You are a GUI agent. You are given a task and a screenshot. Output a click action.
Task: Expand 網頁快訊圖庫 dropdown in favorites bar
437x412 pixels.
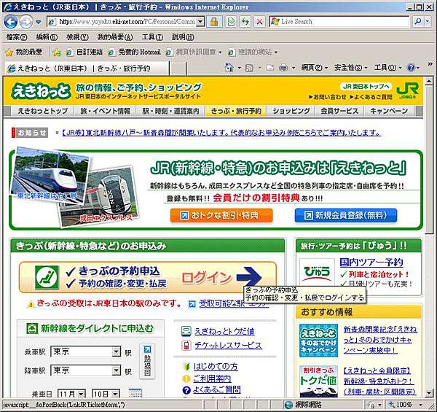pyautogui.click(x=220, y=53)
